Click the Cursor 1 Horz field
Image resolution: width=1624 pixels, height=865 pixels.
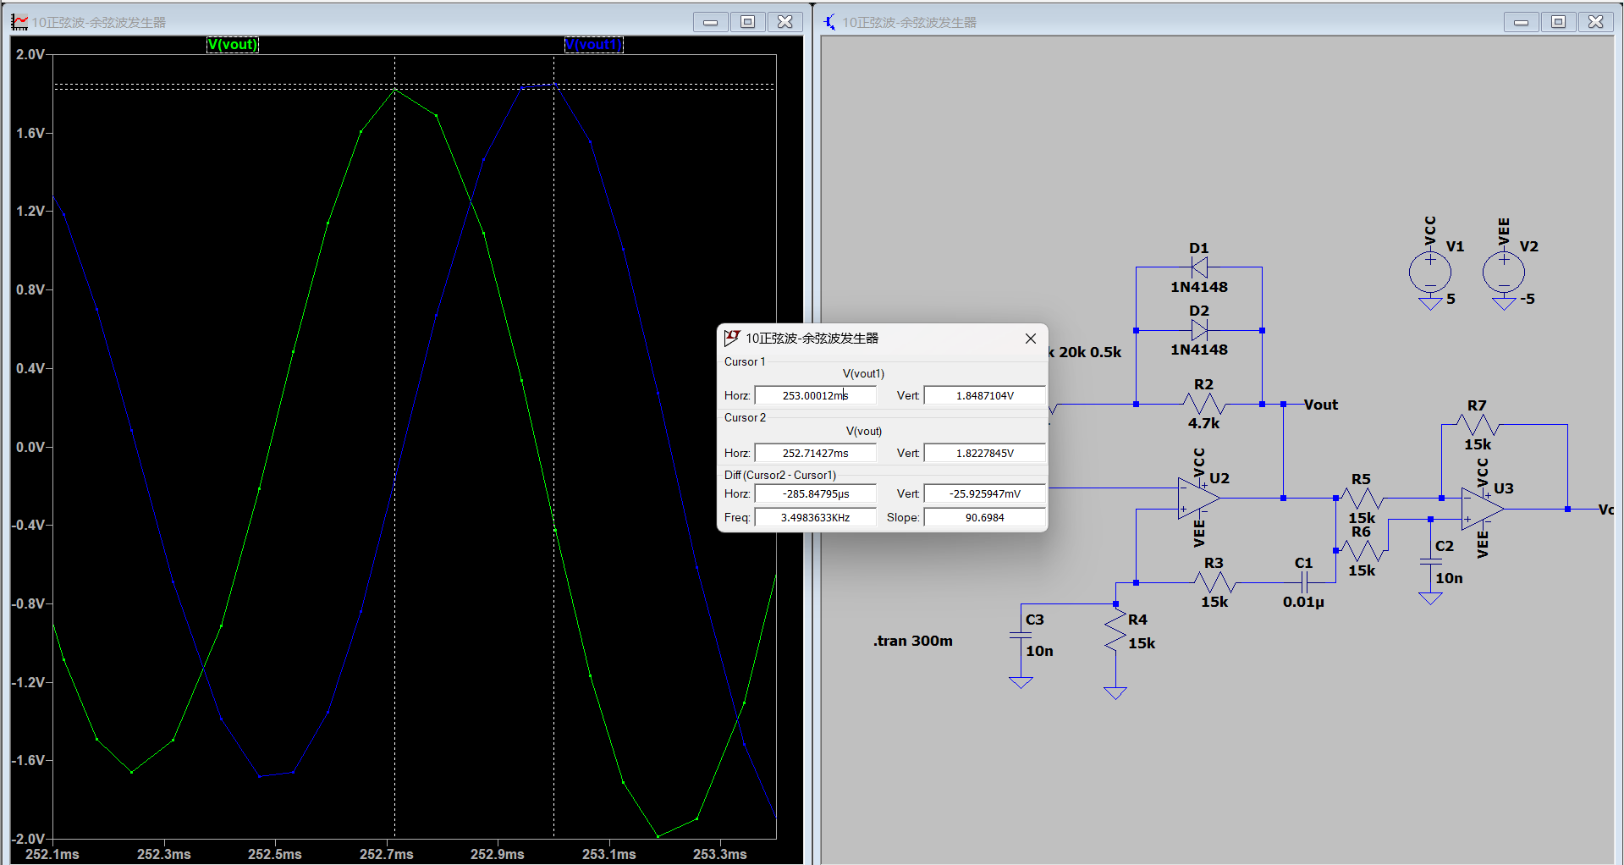815,395
